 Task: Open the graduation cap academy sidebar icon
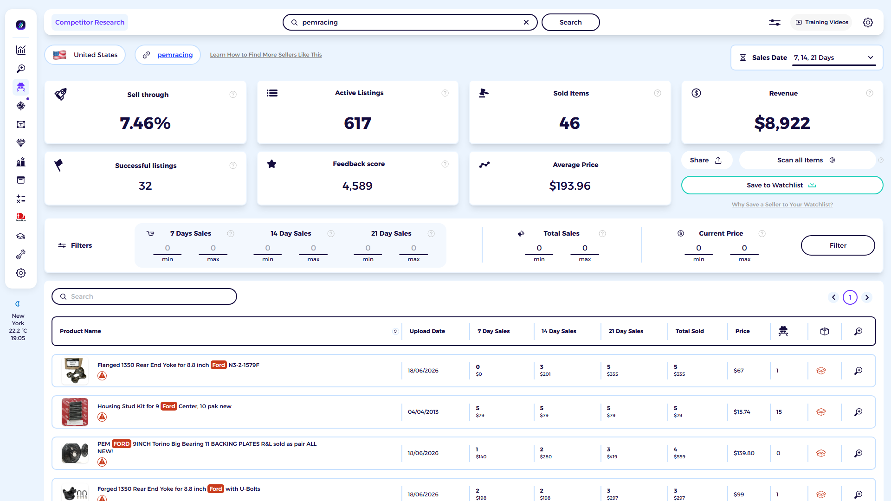tap(21, 236)
